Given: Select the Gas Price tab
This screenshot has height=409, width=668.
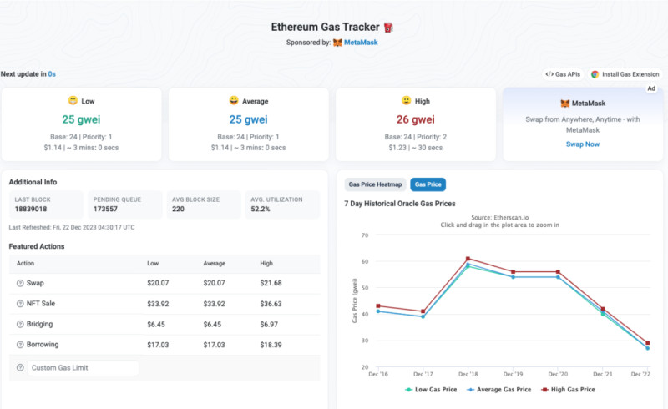Looking at the screenshot, I should [x=428, y=184].
